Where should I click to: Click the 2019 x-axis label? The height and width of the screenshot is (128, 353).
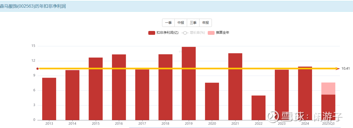pyautogui.click(x=189, y=124)
